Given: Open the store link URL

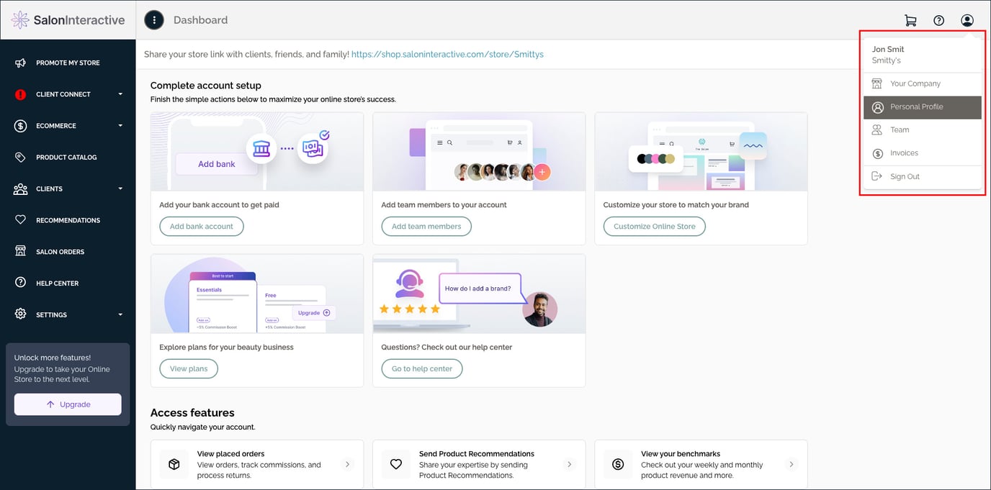Looking at the screenshot, I should 447,54.
